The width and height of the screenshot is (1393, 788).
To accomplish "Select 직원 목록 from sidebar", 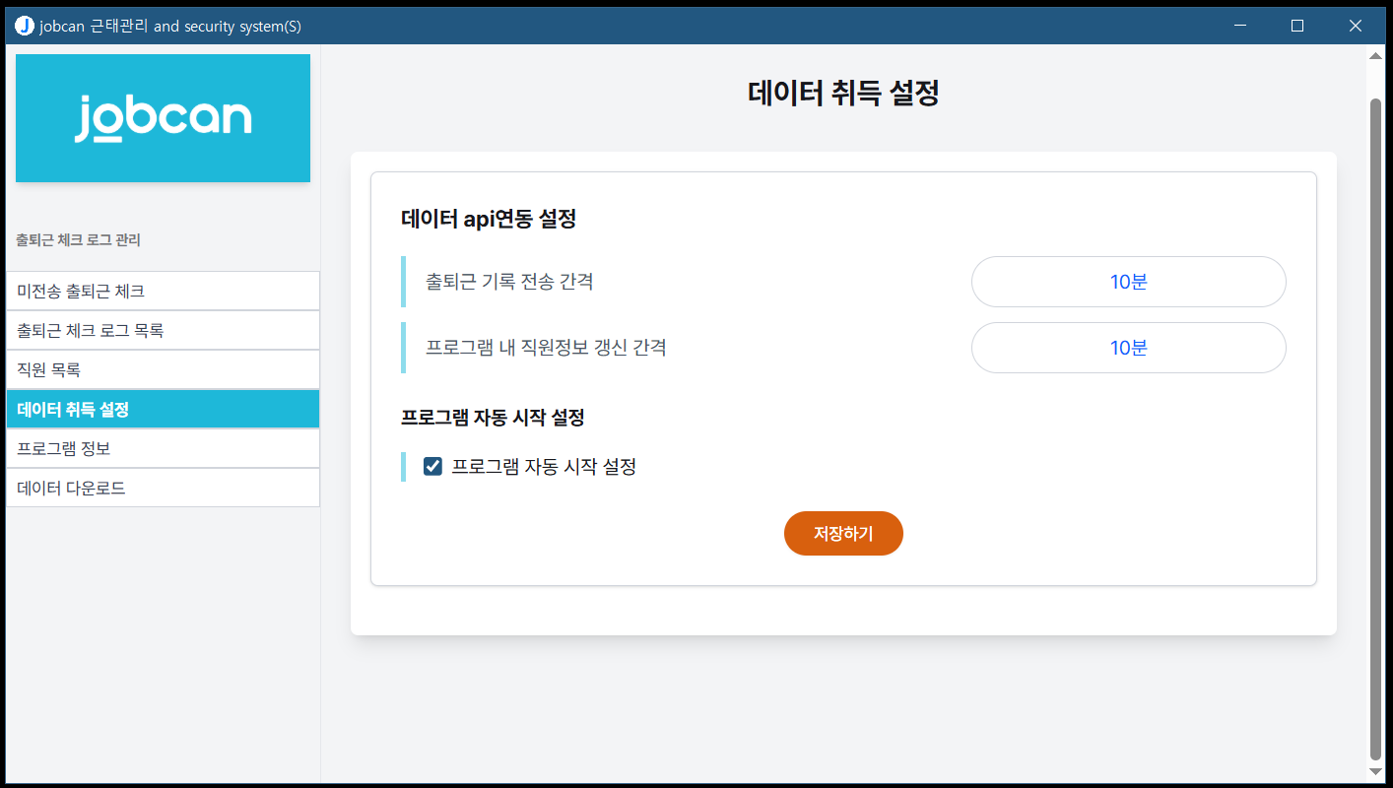I will pos(163,369).
